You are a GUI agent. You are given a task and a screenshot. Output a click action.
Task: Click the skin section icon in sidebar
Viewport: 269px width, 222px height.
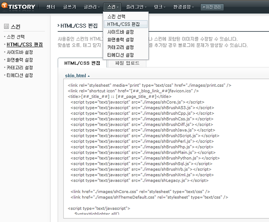click(x=6, y=26)
